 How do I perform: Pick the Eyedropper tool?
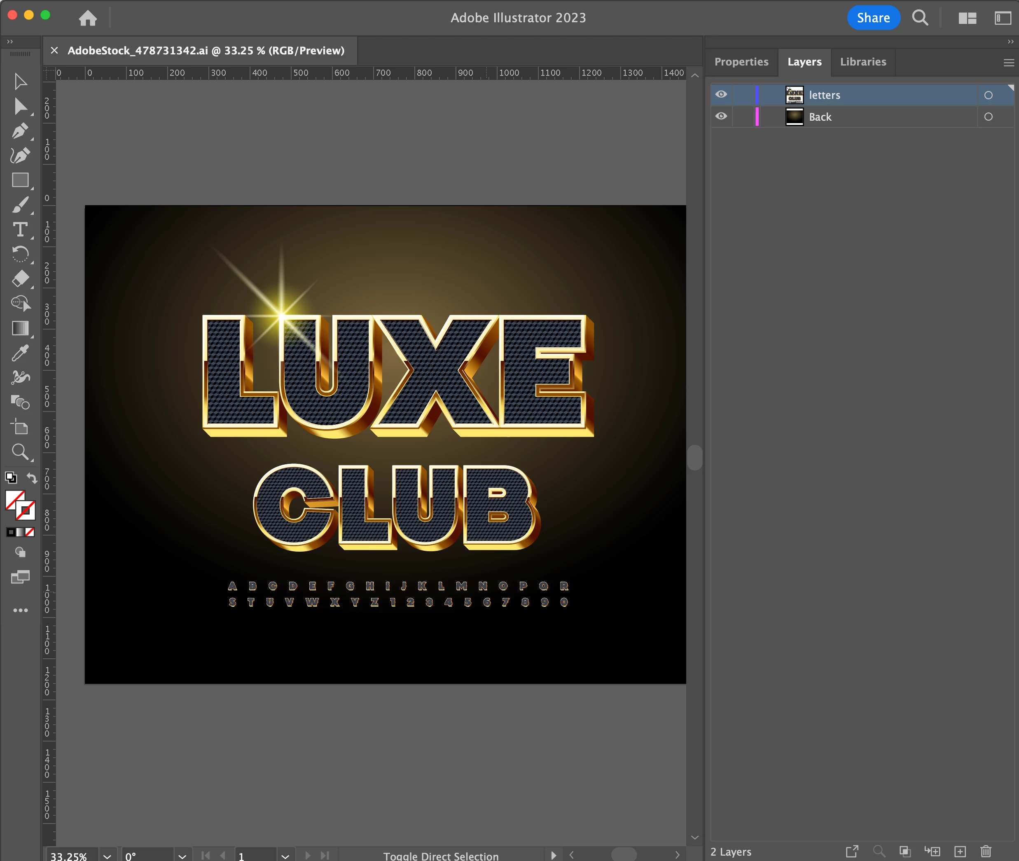[20, 353]
